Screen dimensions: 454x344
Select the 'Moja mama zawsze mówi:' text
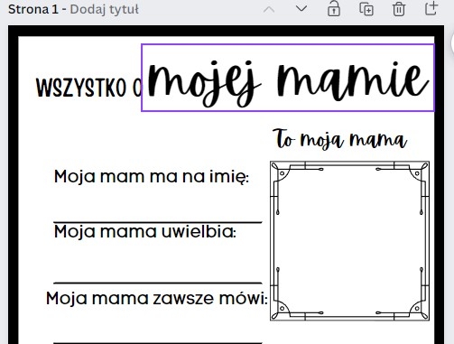[157, 299]
